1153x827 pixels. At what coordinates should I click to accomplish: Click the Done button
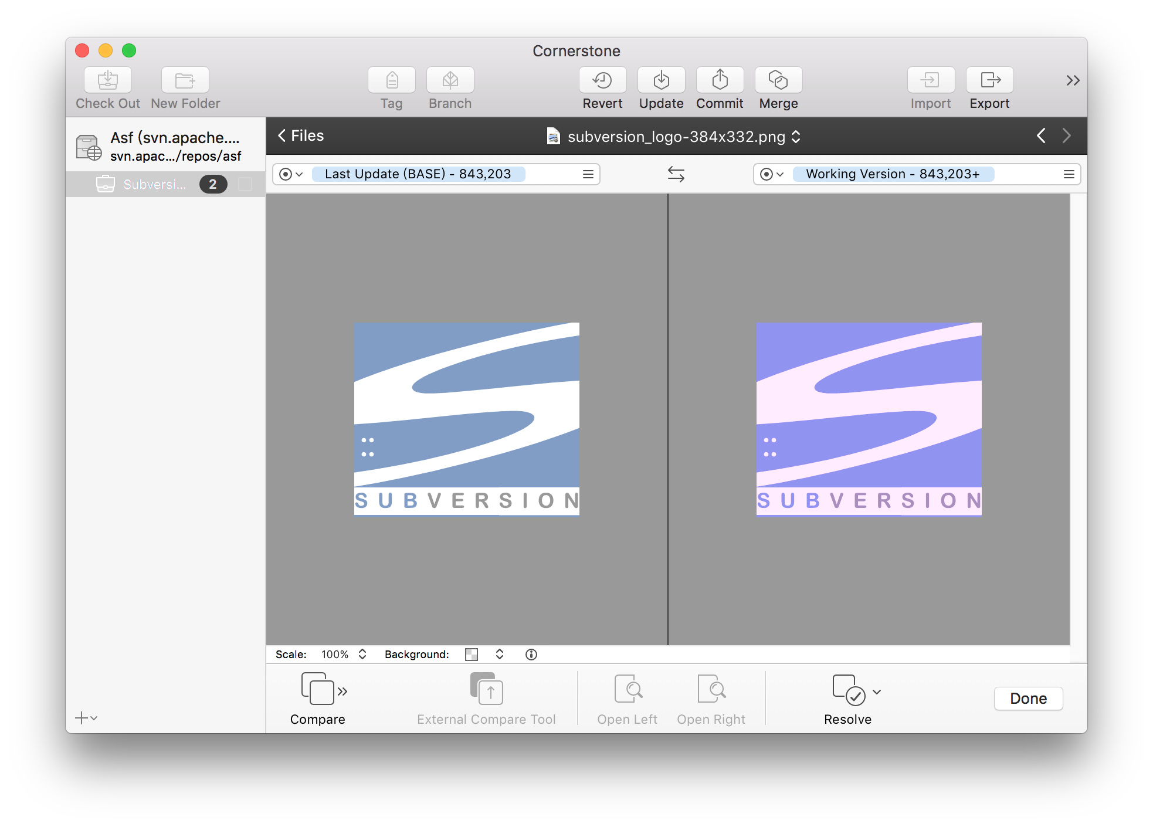pyautogui.click(x=1028, y=698)
